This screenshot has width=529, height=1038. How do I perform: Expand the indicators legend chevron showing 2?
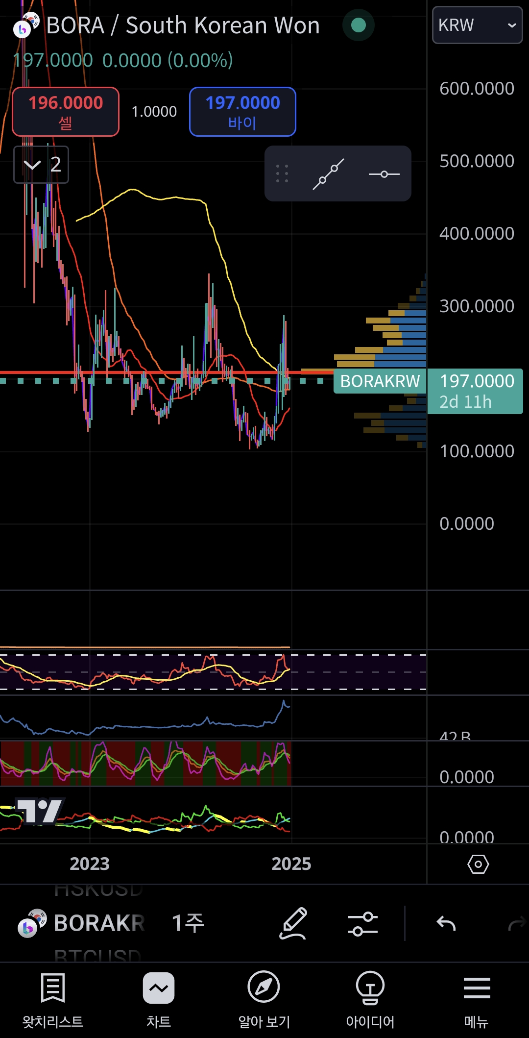click(41, 165)
